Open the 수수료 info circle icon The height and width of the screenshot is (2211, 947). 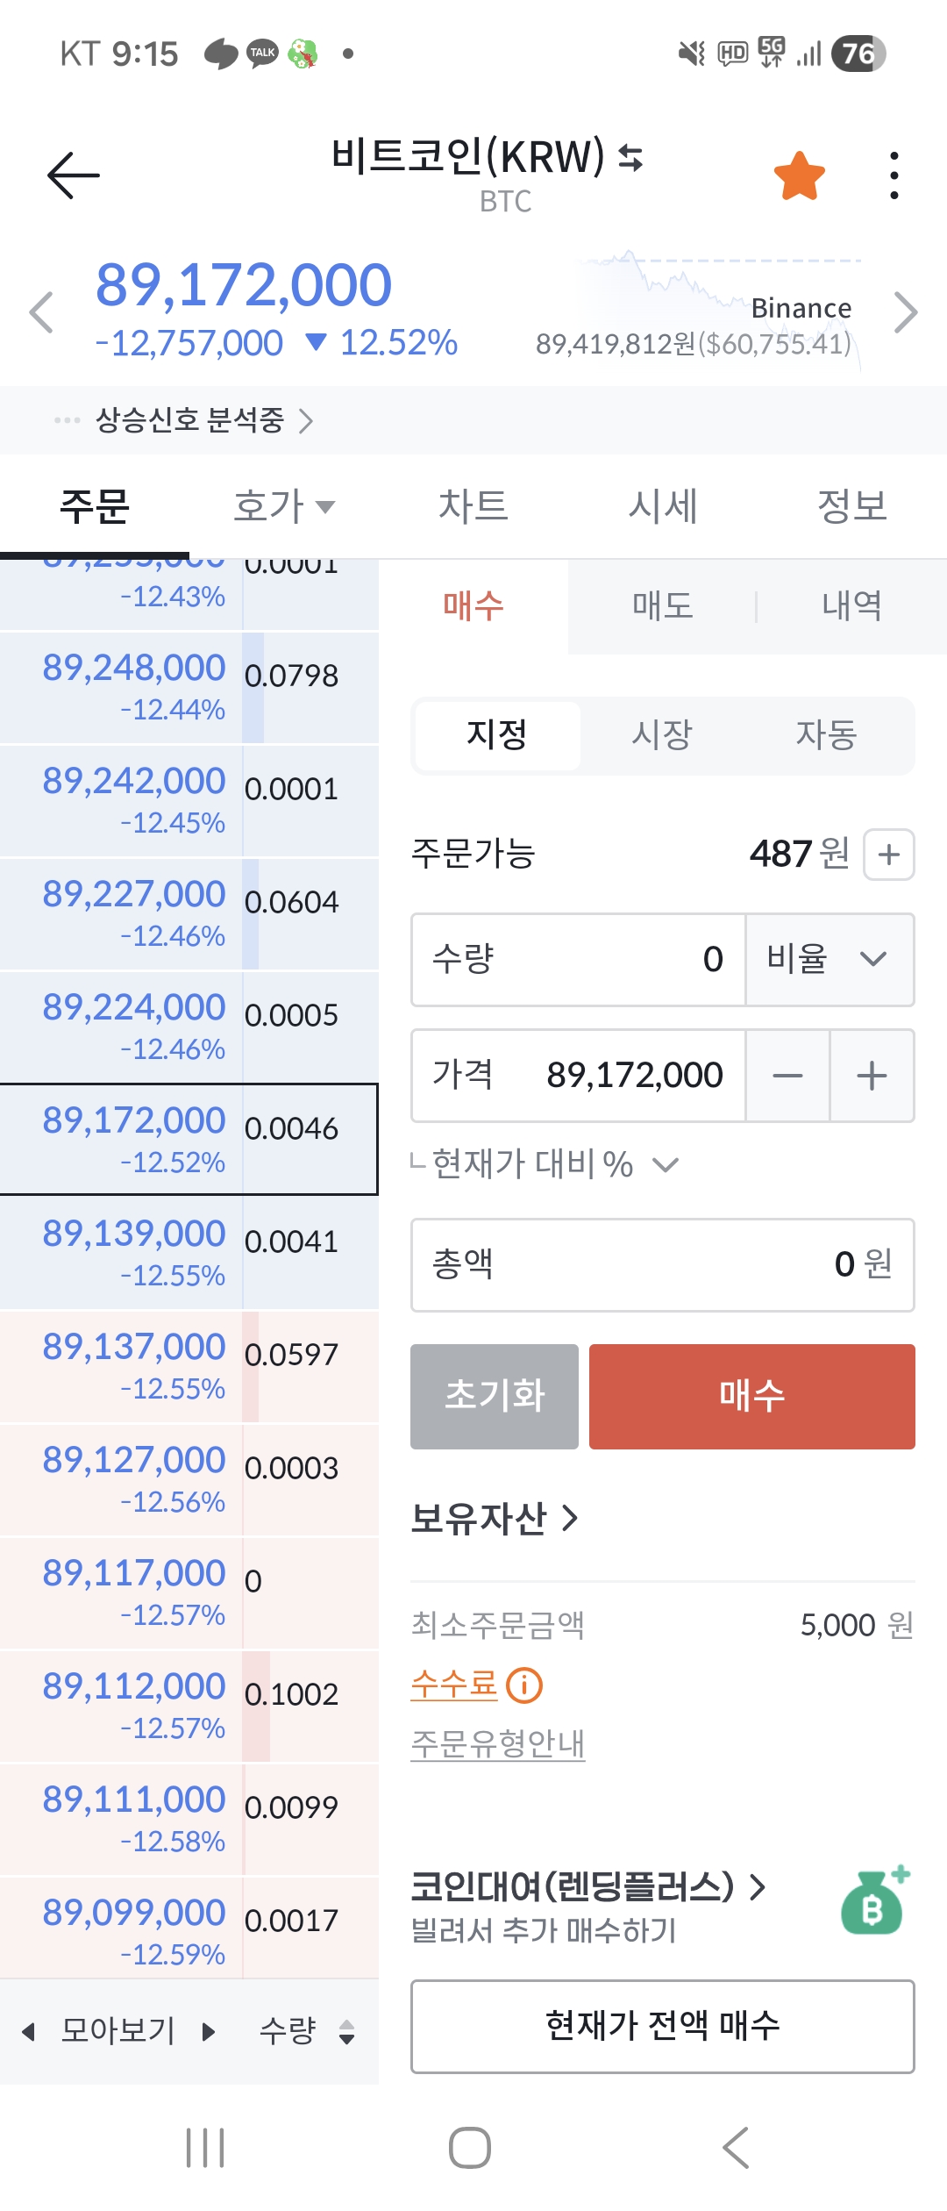[524, 1685]
